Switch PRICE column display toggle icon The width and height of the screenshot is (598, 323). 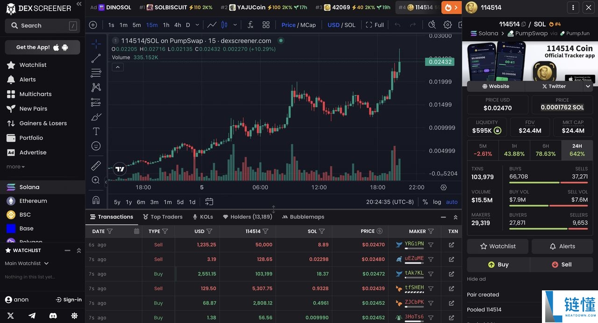[379, 231]
